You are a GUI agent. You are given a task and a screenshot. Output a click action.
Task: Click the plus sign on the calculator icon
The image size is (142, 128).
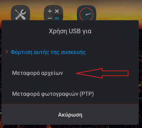(x=50, y=11)
